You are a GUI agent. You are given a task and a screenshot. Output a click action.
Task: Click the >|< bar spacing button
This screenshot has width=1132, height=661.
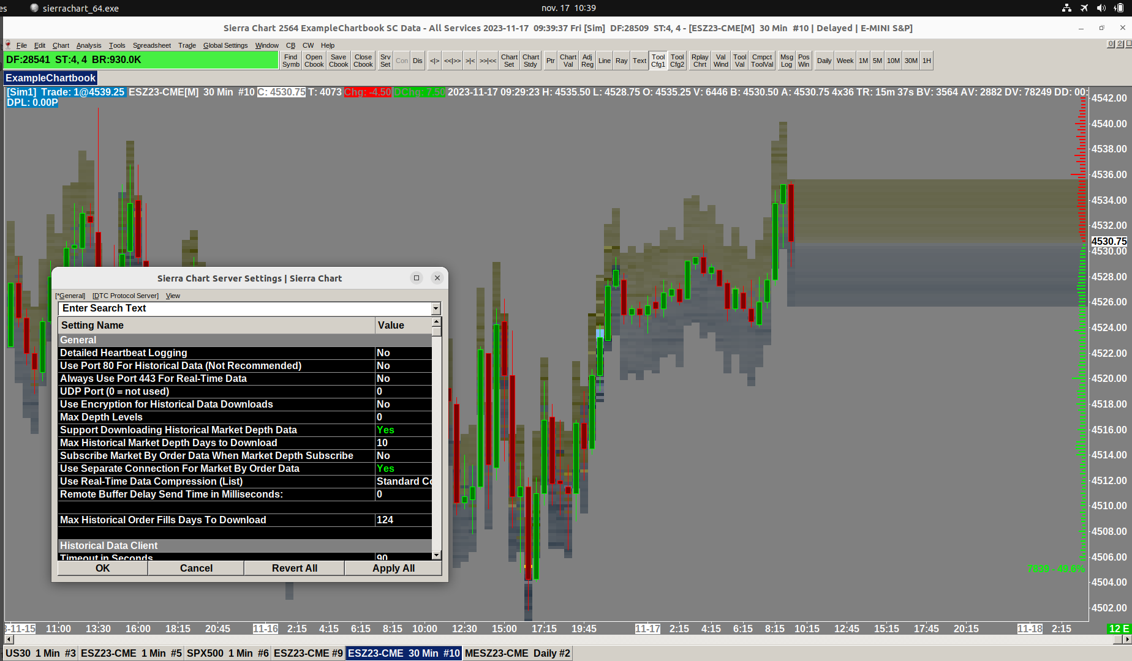coord(470,61)
